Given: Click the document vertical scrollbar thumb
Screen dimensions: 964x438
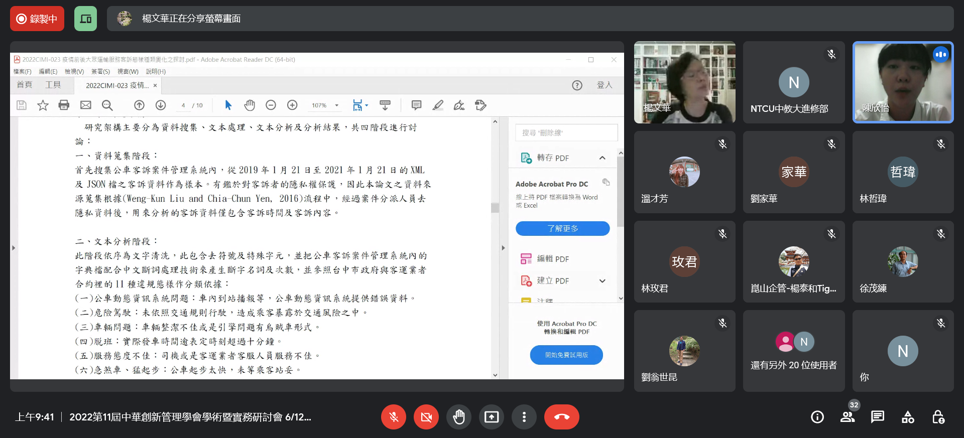Looking at the screenshot, I should [495, 208].
